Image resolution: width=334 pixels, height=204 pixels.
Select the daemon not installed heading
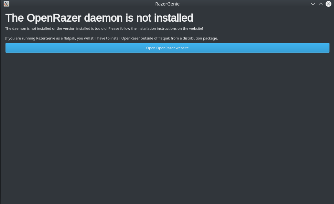(99, 18)
